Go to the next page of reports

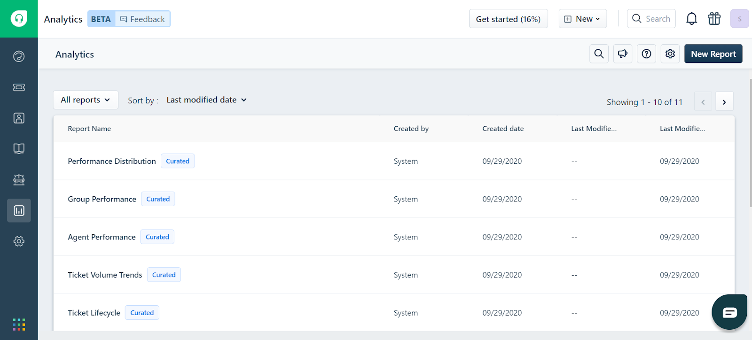pyautogui.click(x=724, y=102)
